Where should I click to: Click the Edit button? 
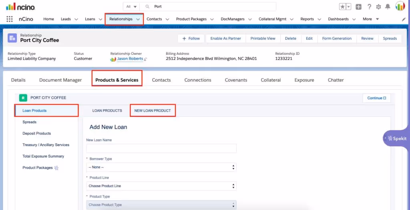[309, 38]
